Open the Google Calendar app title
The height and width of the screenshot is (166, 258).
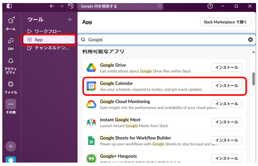(x=116, y=83)
